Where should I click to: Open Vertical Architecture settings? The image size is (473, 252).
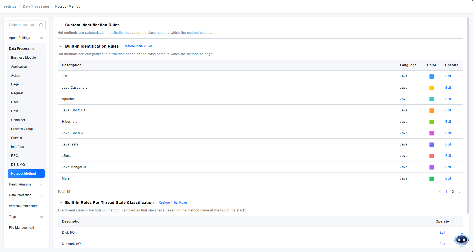point(23,206)
